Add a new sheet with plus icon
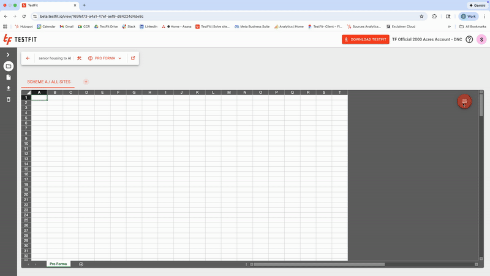 (81, 264)
